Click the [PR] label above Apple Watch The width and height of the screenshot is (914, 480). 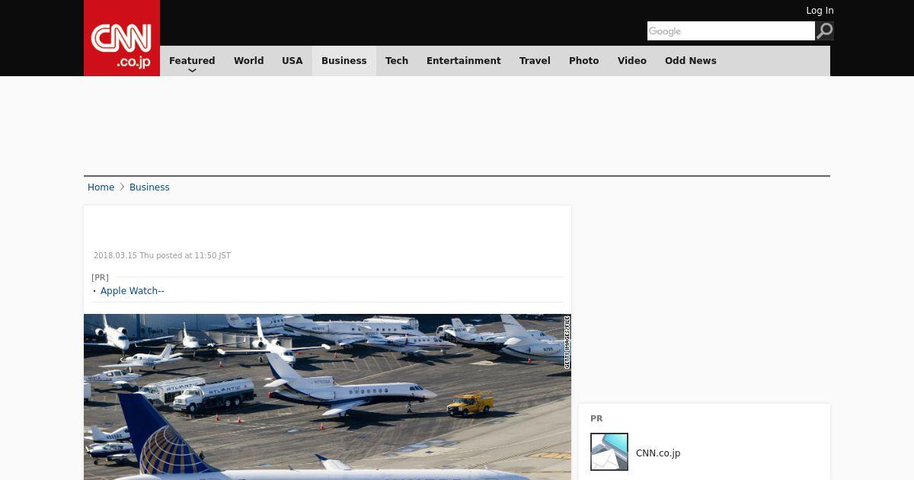tap(100, 277)
